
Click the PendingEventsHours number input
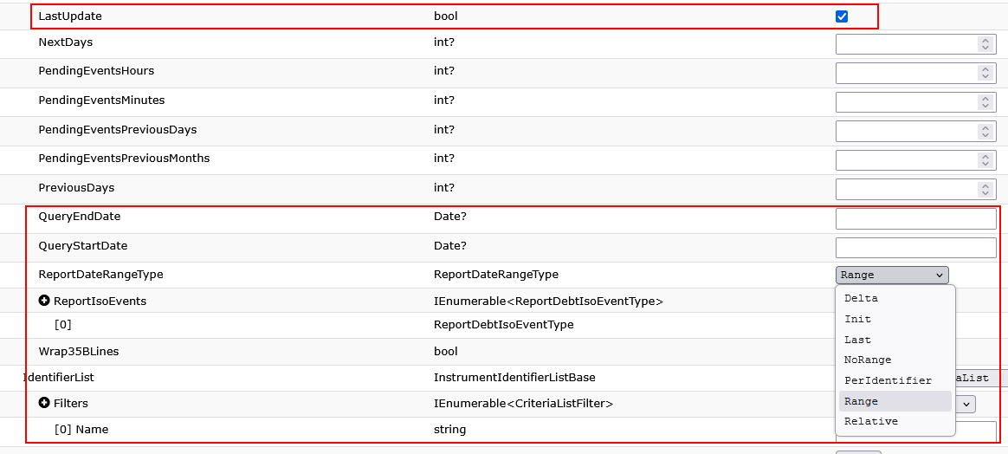point(915,73)
